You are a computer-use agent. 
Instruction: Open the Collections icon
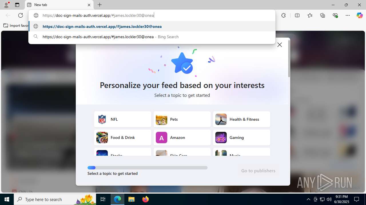[323, 15]
